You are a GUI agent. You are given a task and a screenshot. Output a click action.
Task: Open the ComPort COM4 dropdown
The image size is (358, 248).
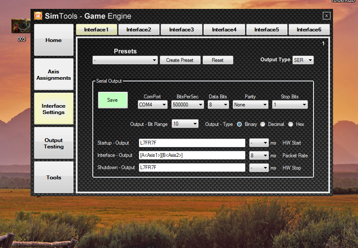(x=153, y=105)
